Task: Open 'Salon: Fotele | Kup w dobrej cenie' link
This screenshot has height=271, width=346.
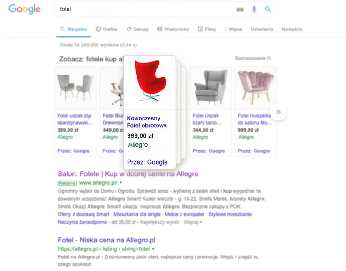Action: 128,173
